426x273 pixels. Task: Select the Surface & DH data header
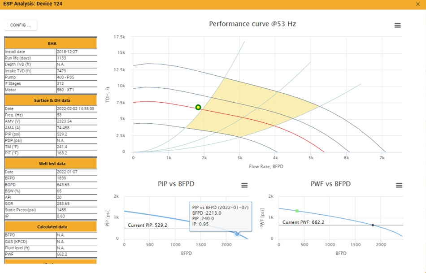coord(51,100)
